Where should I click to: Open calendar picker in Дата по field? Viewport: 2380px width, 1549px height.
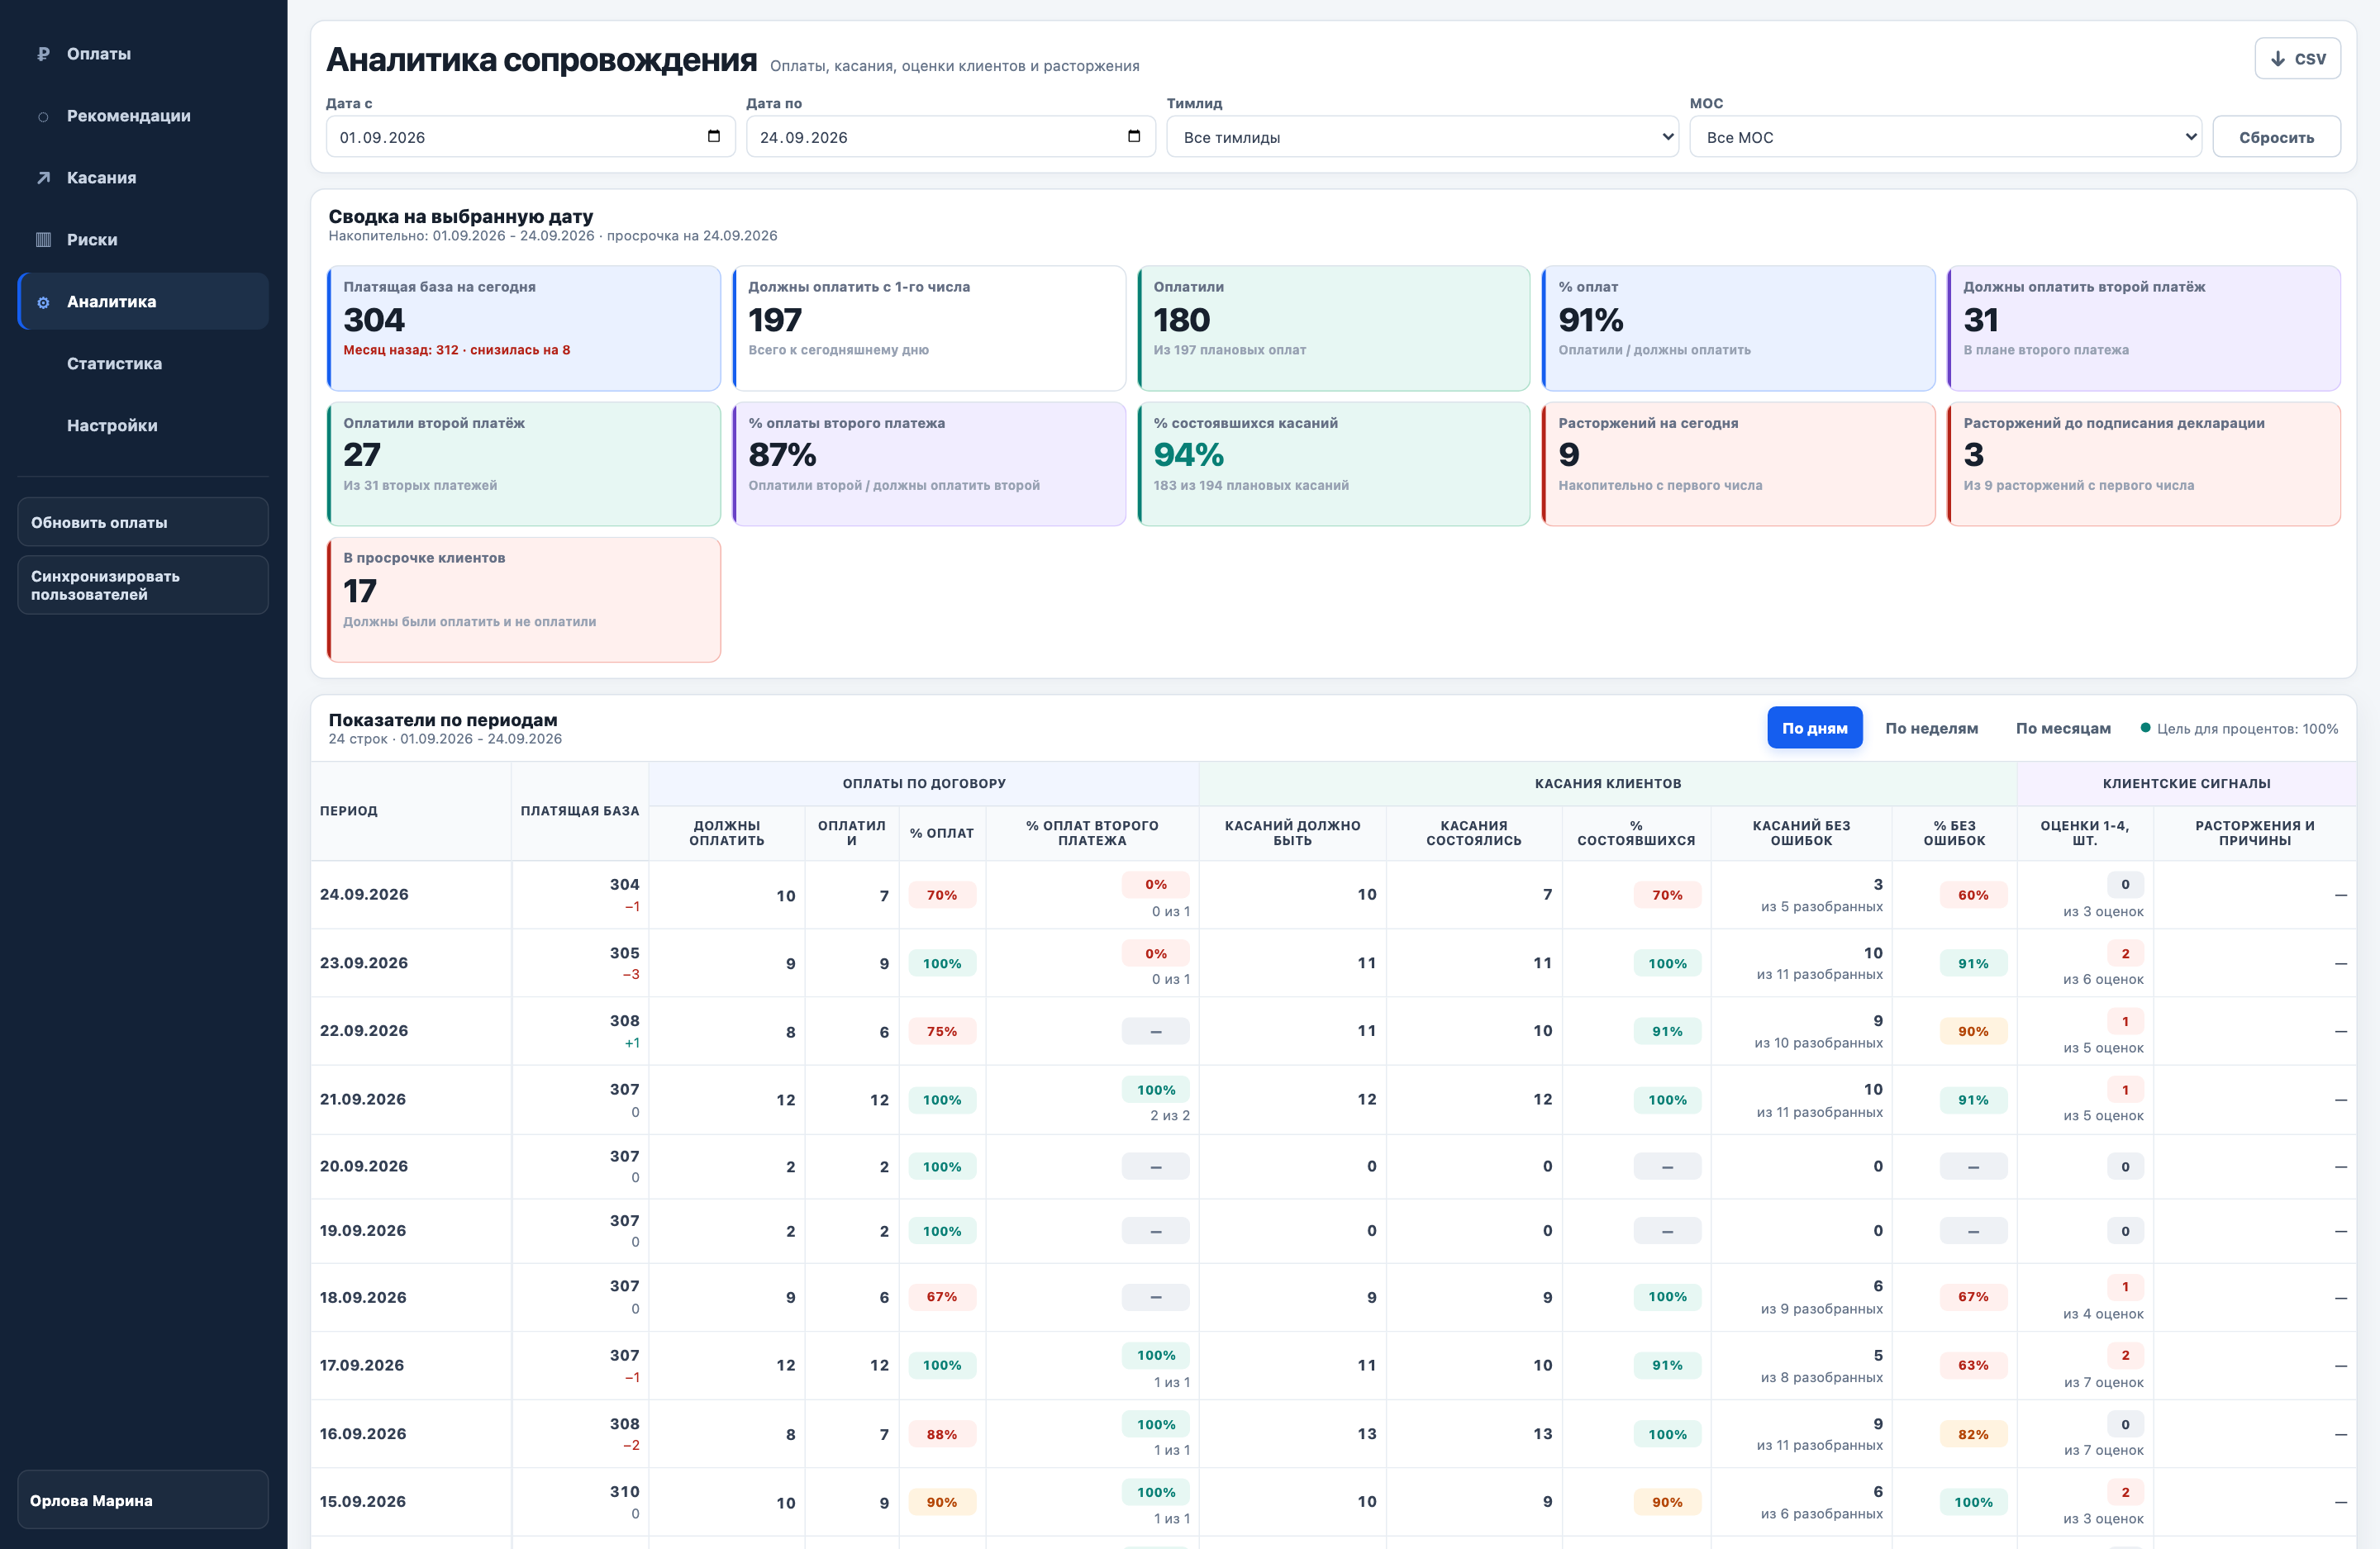(x=1134, y=136)
